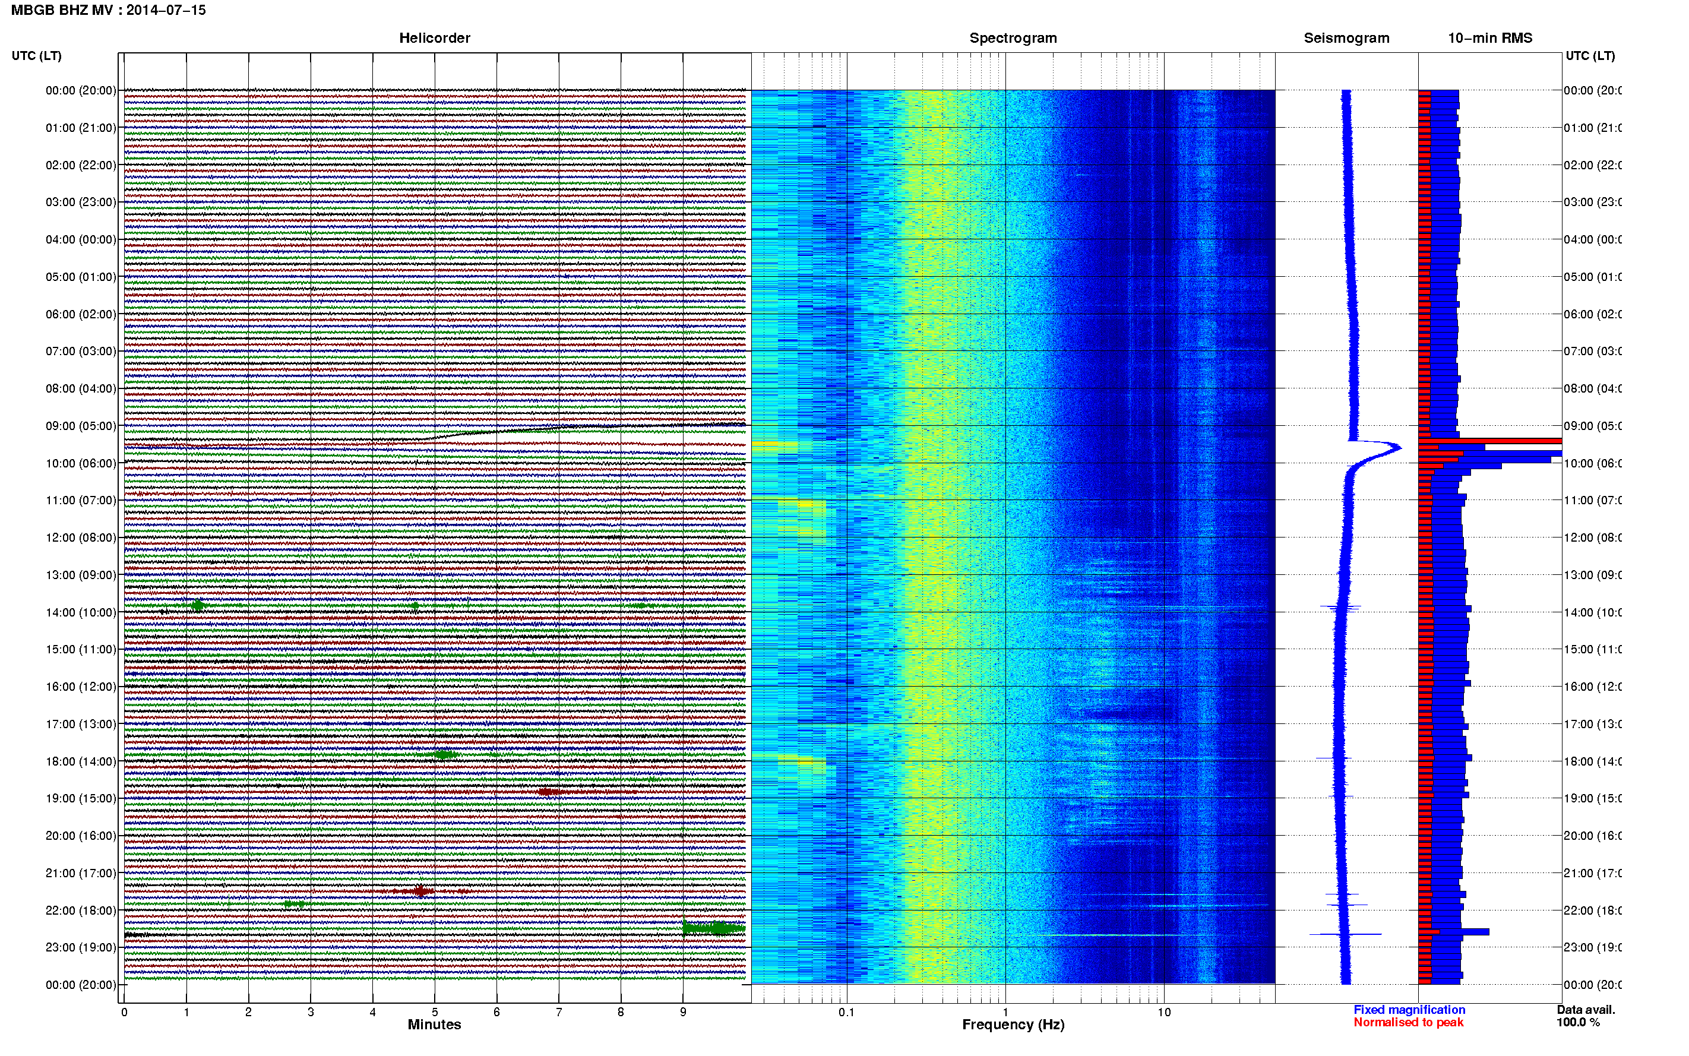Screen dimensions: 1689x1056
Task: Select the 10-min RMS panel heading
Action: pyautogui.click(x=1489, y=38)
